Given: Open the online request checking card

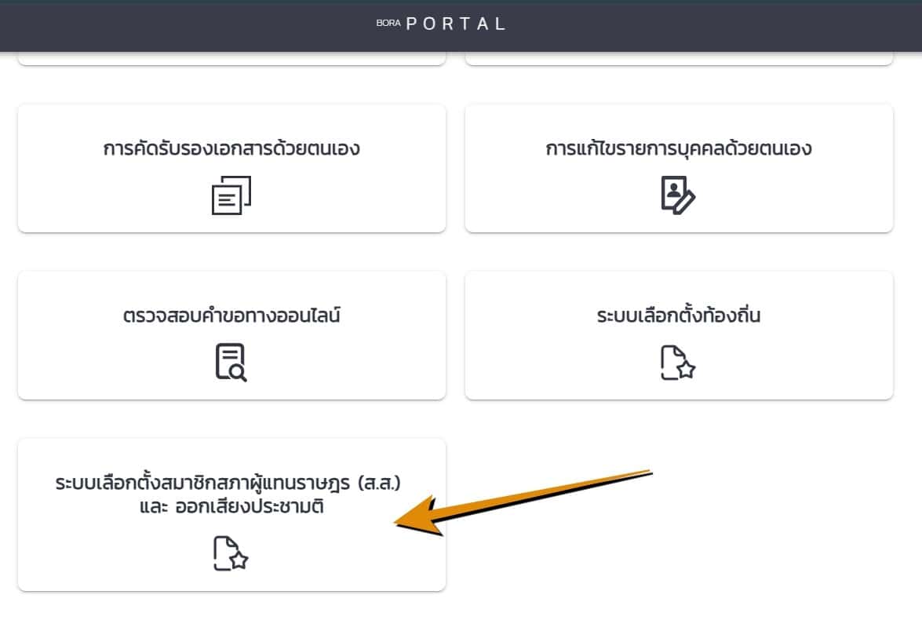Looking at the screenshot, I should pyautogui.click(x=231, y=335).
